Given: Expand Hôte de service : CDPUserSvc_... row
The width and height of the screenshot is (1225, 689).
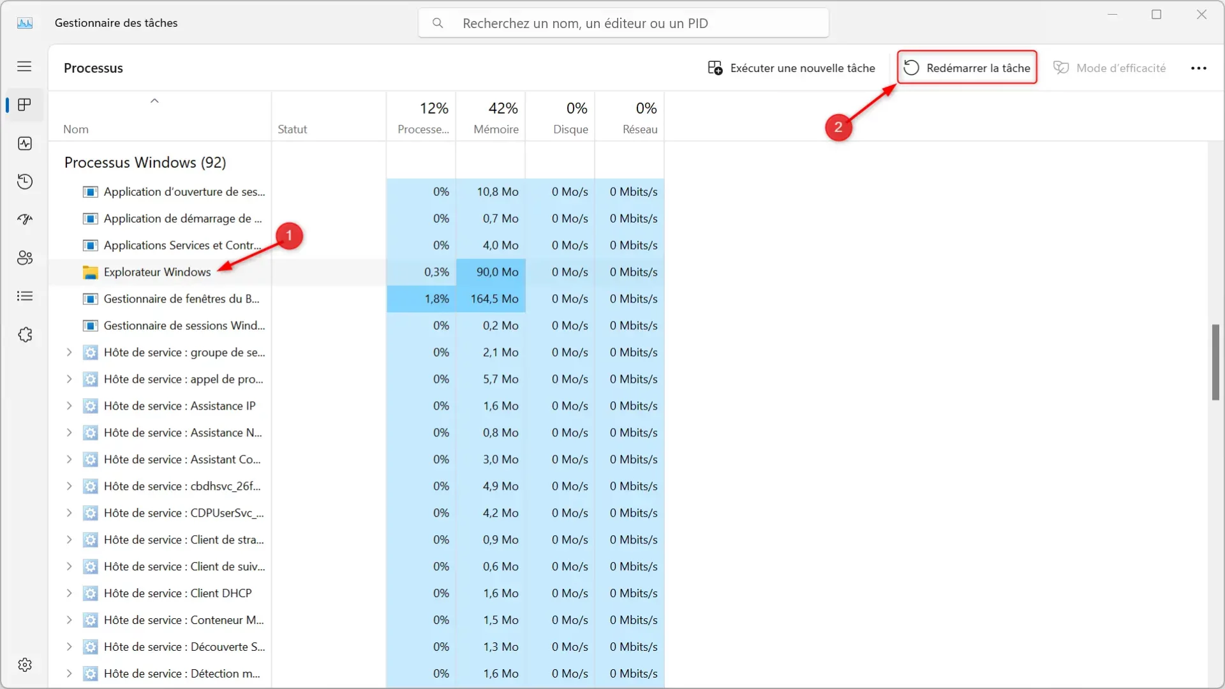Looking at the screenshot, I should point(69,513).
